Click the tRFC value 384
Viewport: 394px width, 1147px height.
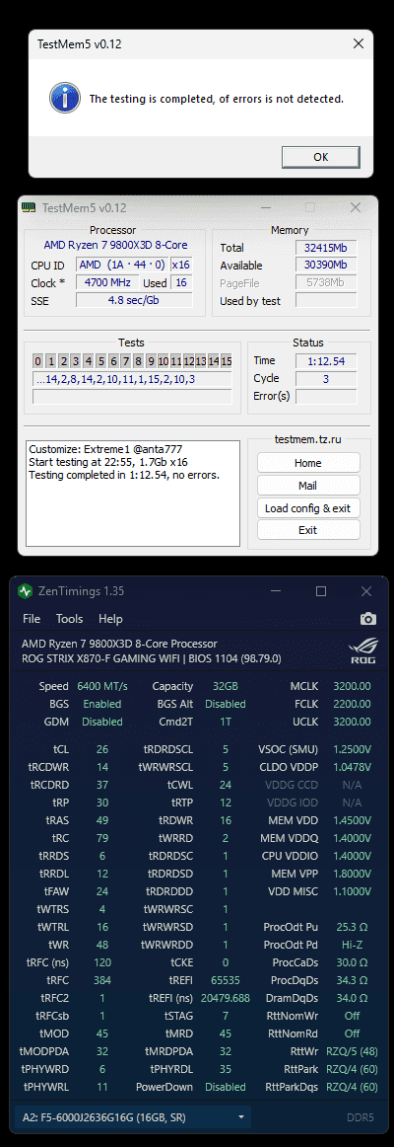(x=102, y=979)
